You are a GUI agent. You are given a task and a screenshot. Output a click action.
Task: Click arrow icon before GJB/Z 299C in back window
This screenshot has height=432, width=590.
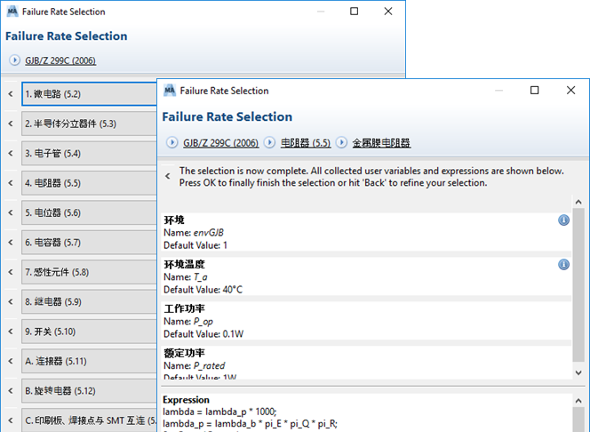point(14,60)
